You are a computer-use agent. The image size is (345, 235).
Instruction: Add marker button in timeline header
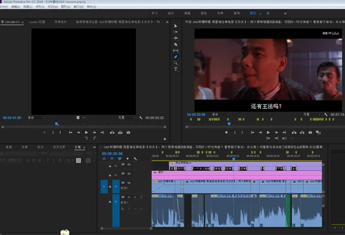(x=127, y=159)
